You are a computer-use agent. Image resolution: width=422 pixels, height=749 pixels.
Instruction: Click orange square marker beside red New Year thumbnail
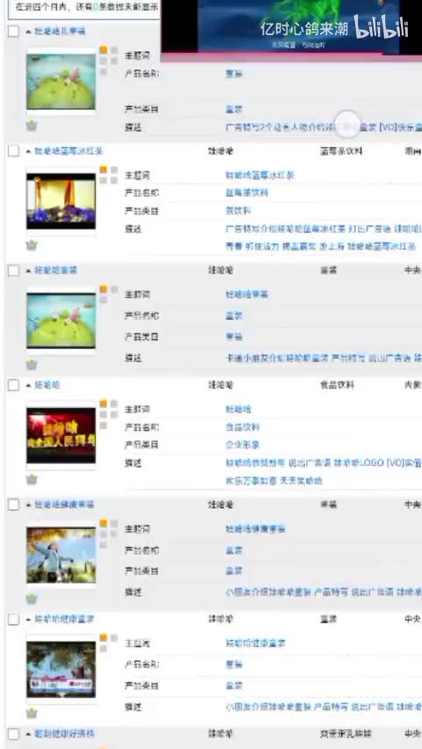point(103,404)
